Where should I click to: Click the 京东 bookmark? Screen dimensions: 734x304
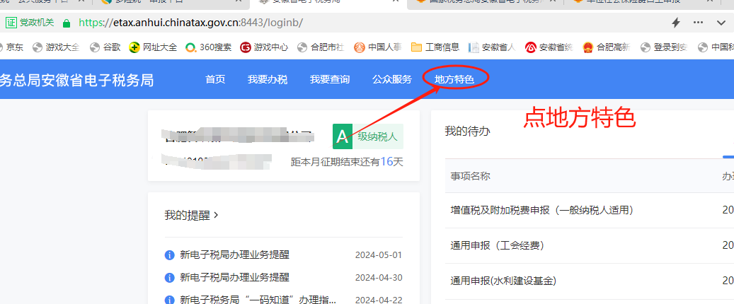(11, 47)
